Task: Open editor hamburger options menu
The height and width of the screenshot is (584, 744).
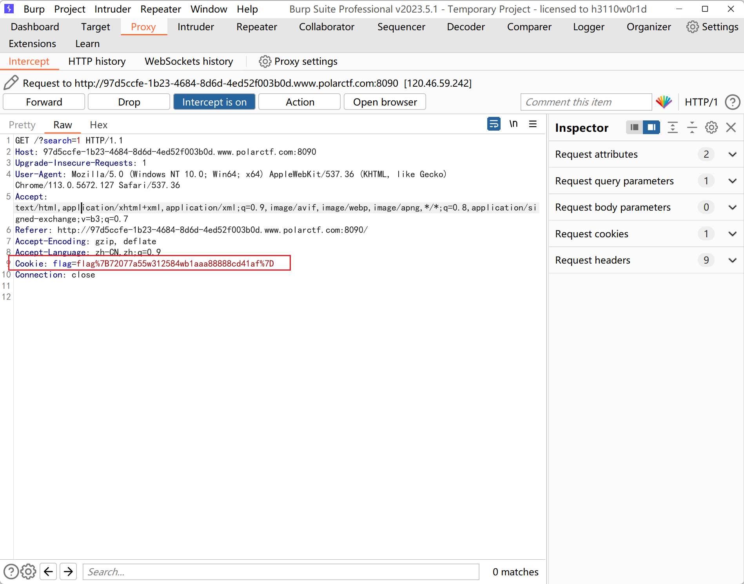Action: click(533, 124)
